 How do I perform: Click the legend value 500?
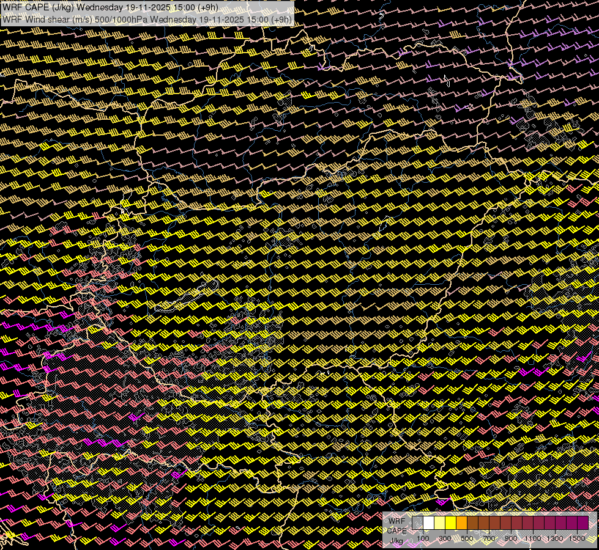467,538
